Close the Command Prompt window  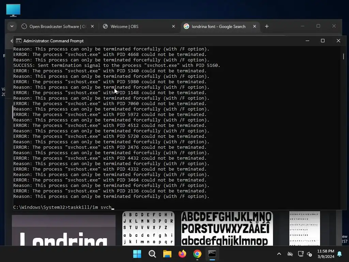click(x=338, y=41)
